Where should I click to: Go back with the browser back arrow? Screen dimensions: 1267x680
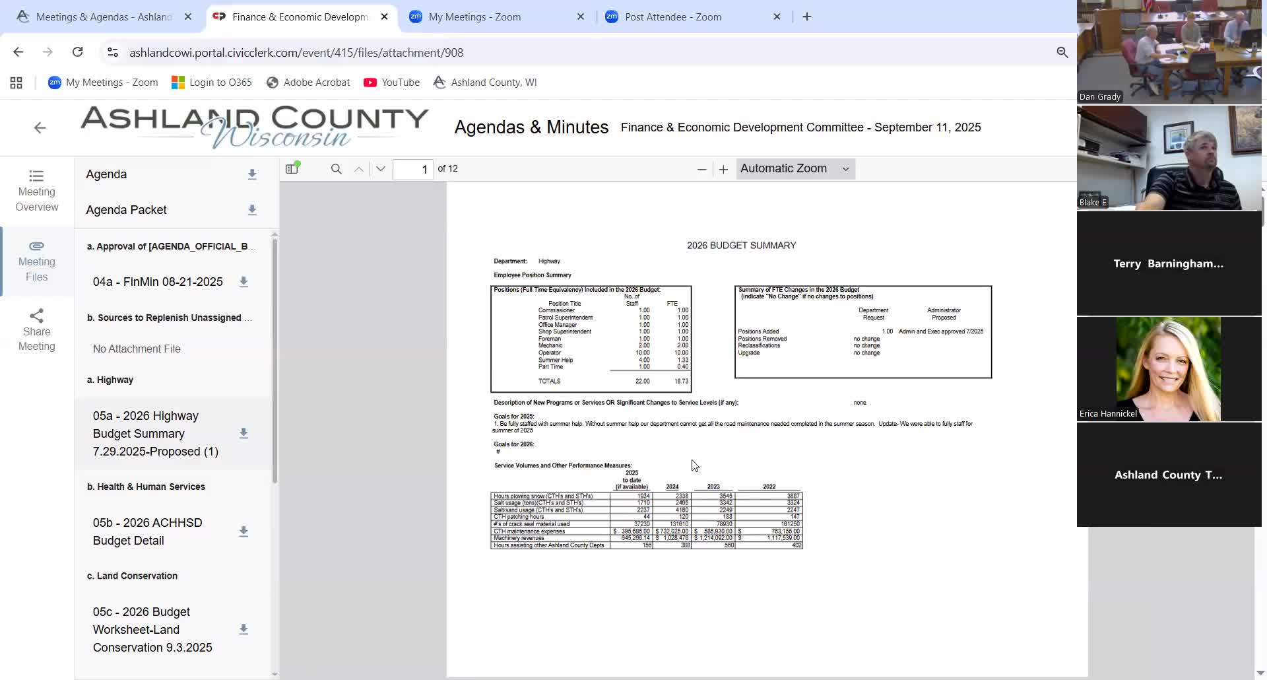point(18,52)
